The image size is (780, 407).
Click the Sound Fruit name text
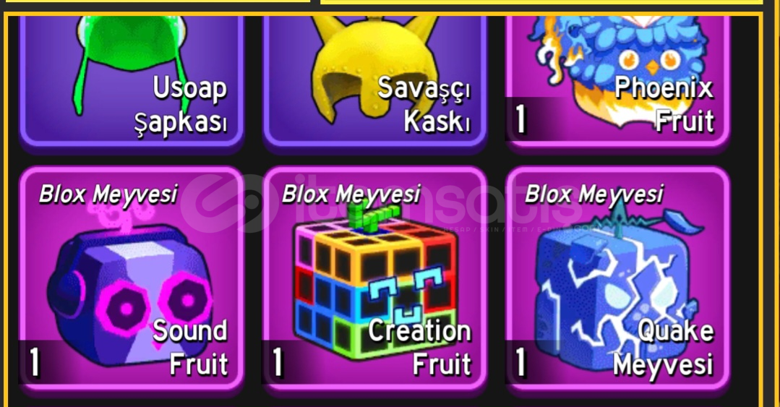(x=190, y=347)
